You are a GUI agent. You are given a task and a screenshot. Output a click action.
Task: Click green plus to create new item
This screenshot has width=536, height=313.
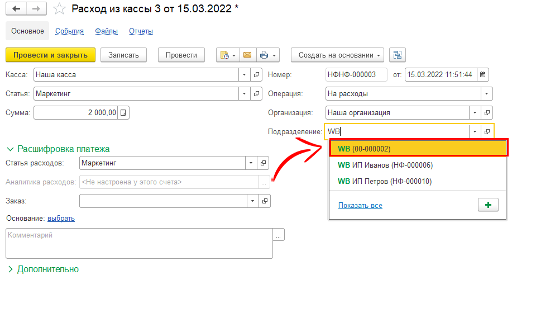click(488, 205)
